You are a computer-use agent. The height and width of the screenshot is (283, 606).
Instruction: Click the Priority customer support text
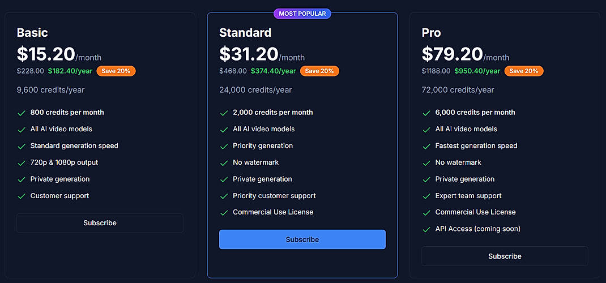275,196
